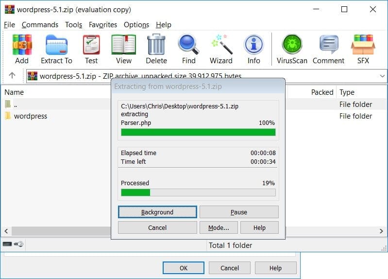Click the 00:00:34 time left value

[x=263, y=161]
